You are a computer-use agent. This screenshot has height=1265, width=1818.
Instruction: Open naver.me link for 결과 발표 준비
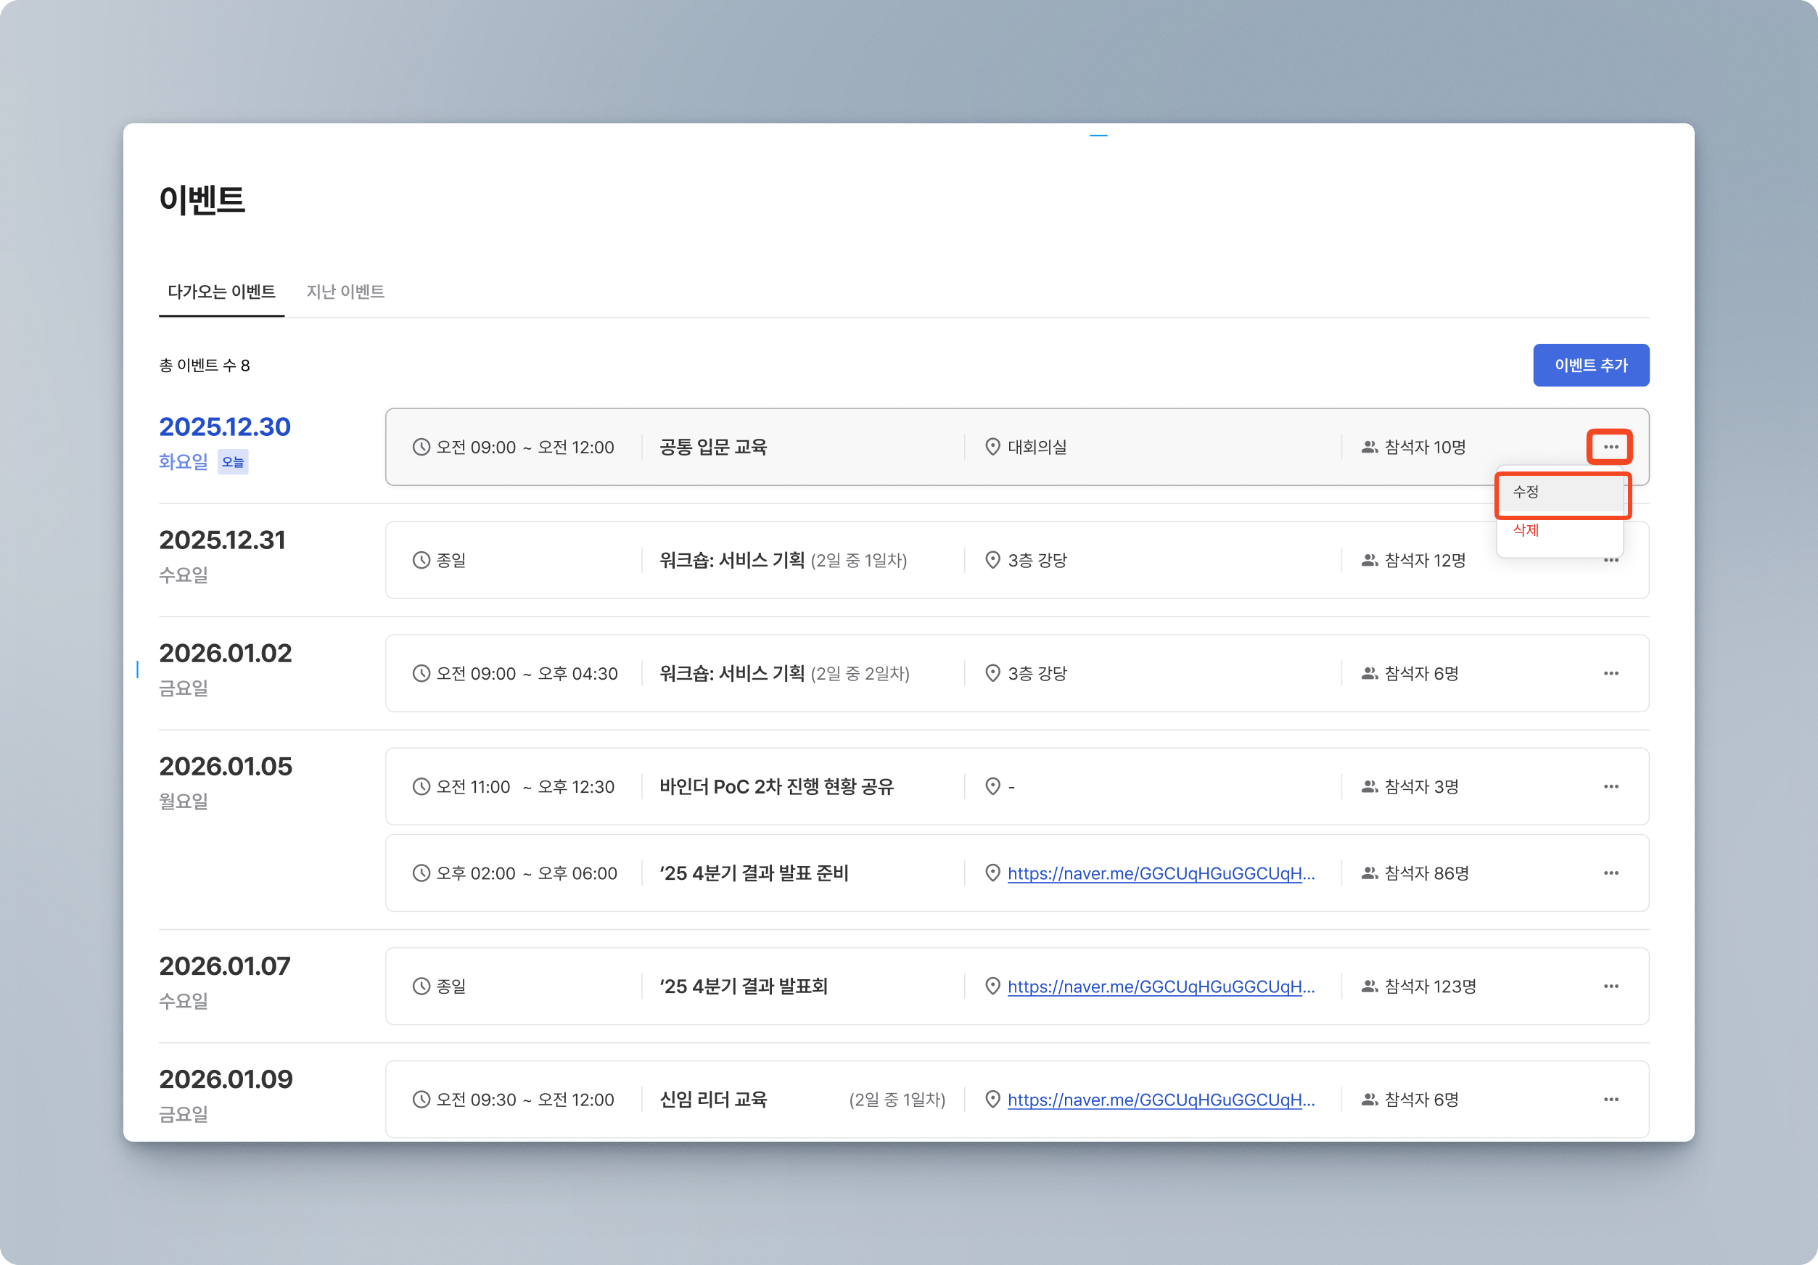1161,874
